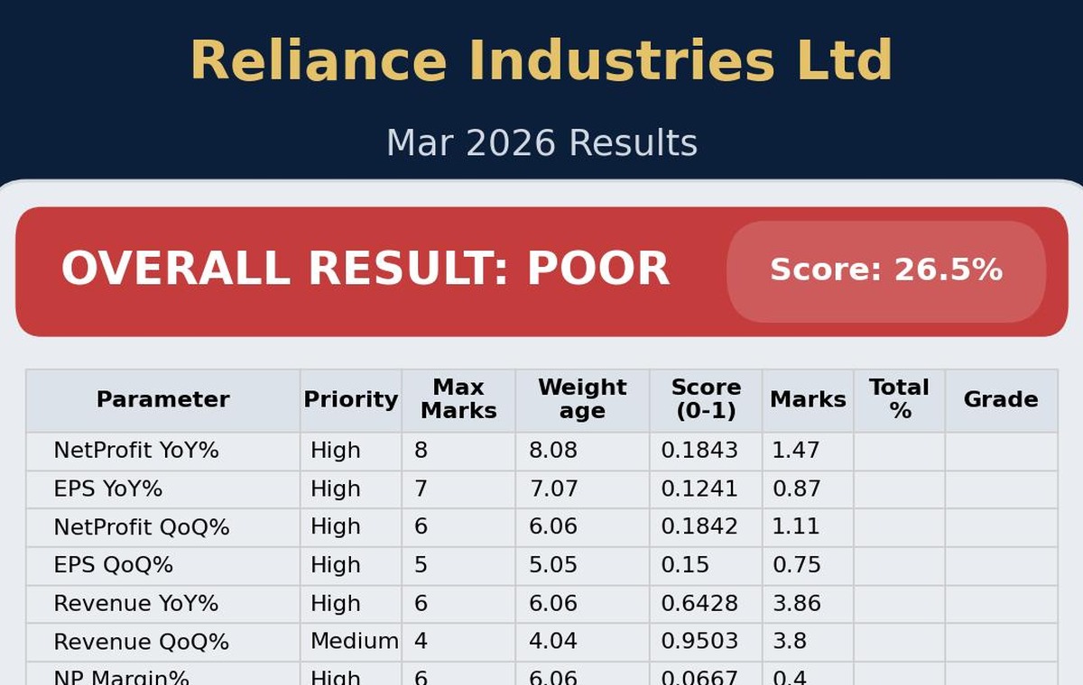Click score value 0.1842
Screen dimensions: 1083x685
699,527
